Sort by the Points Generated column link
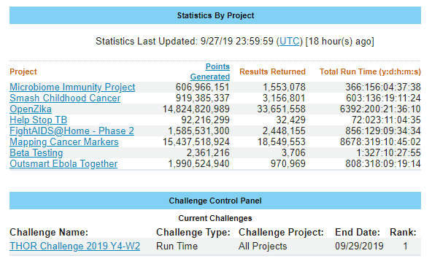Image resolution: width=432 pixels, height=264 pixels. coord(210,71)
